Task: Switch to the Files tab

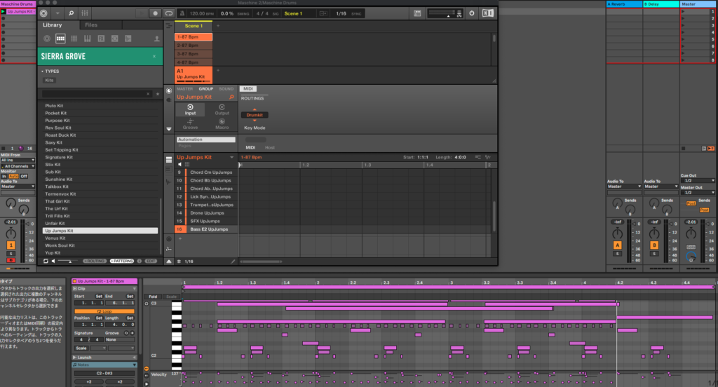Action: click(91, 25)
